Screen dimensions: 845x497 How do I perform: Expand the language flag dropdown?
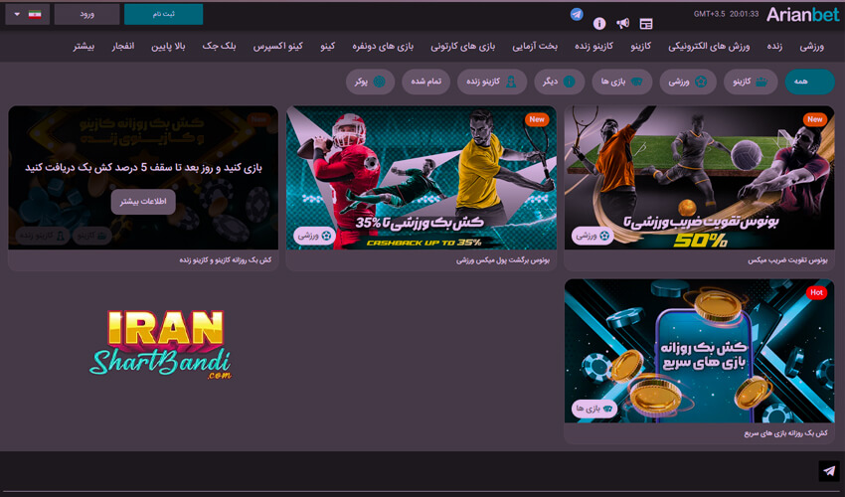[28, 14]
